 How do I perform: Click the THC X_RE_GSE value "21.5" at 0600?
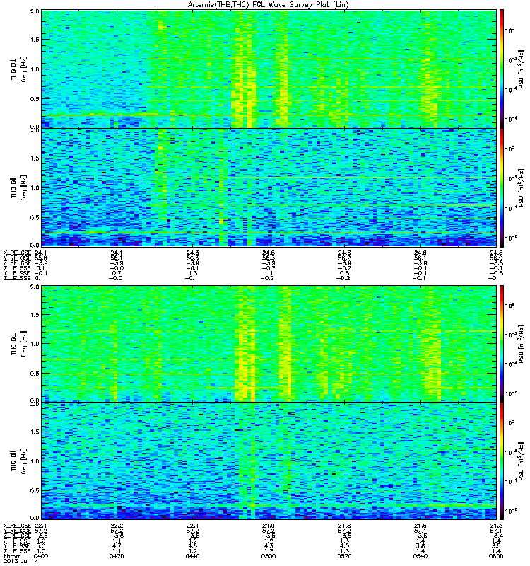point(496,526)
